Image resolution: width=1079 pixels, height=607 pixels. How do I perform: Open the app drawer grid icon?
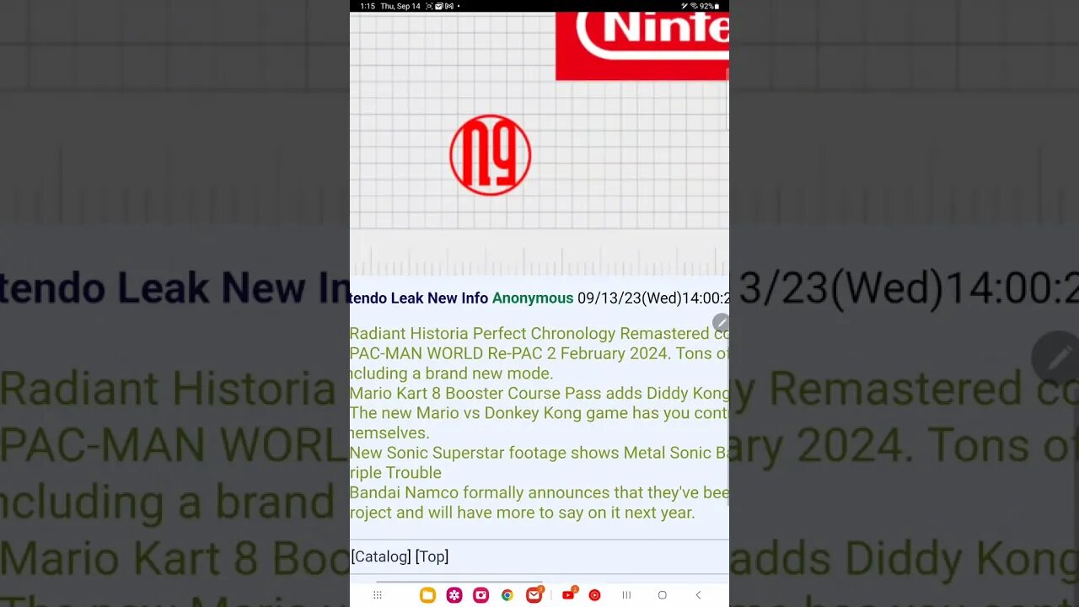tap(377, 595)
